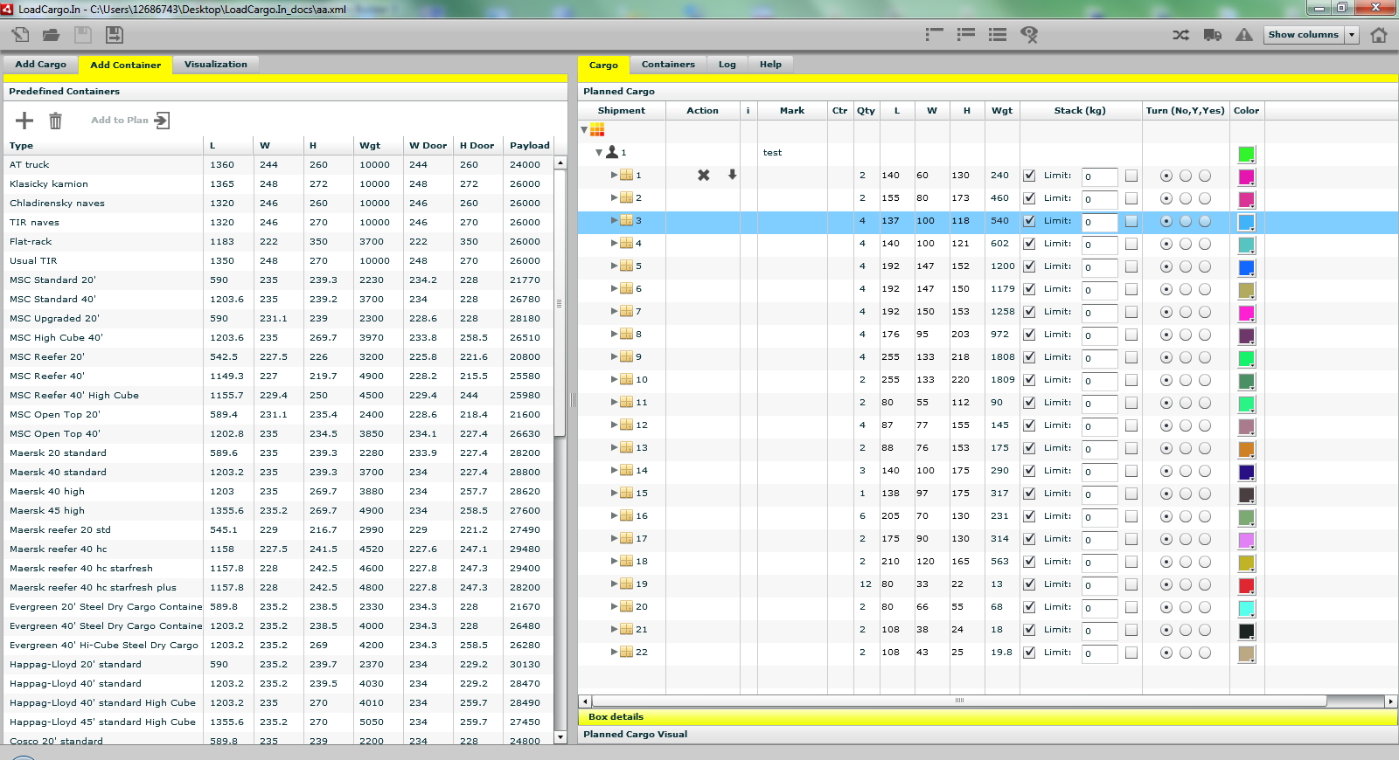The width and height of the screenshot is (1399, 760).
Task: Expand cargo item 12 in tree
Action: pos(614,425)
